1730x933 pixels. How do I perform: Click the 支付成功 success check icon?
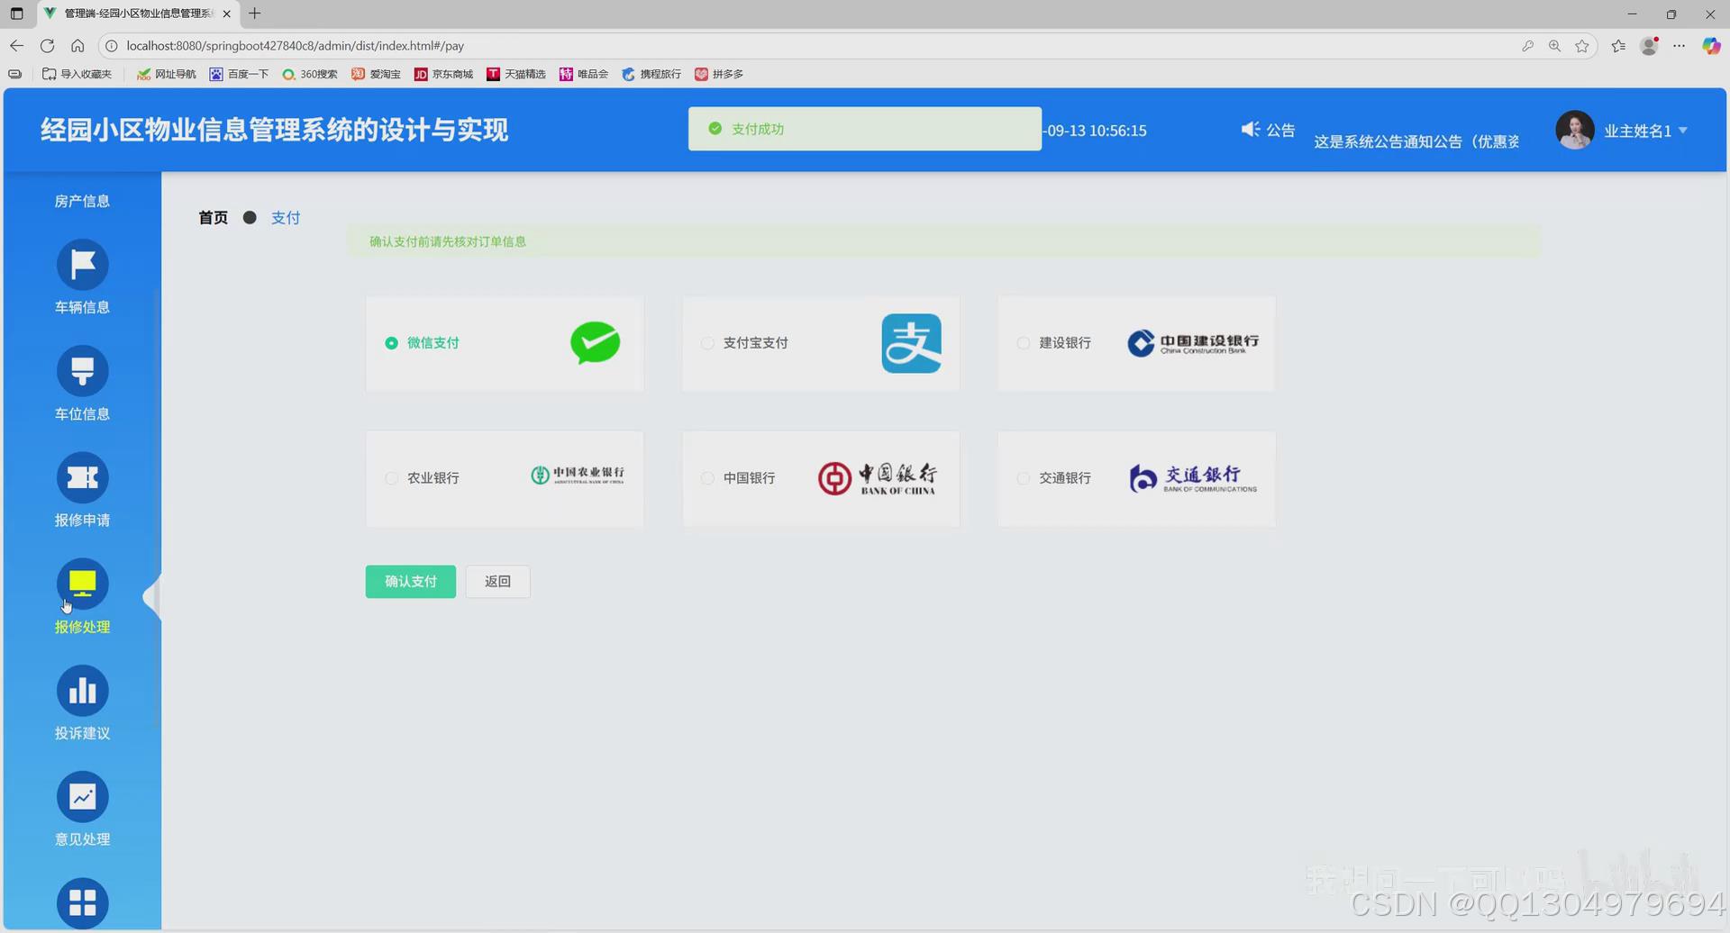click(715, 129)
